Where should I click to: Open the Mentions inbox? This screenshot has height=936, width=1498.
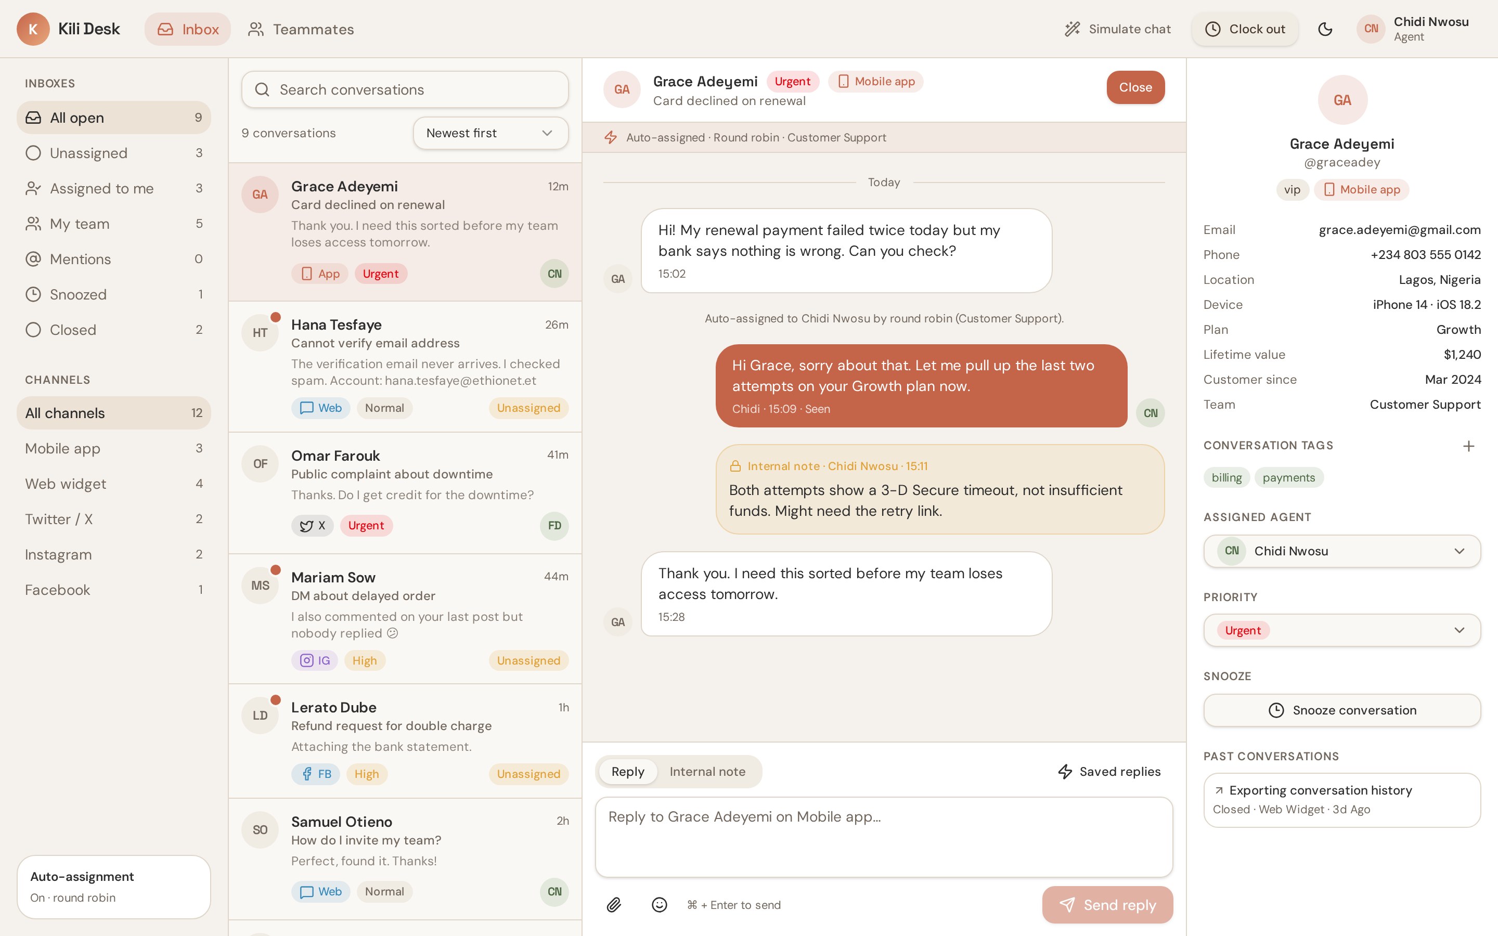[x=113, y=259]
